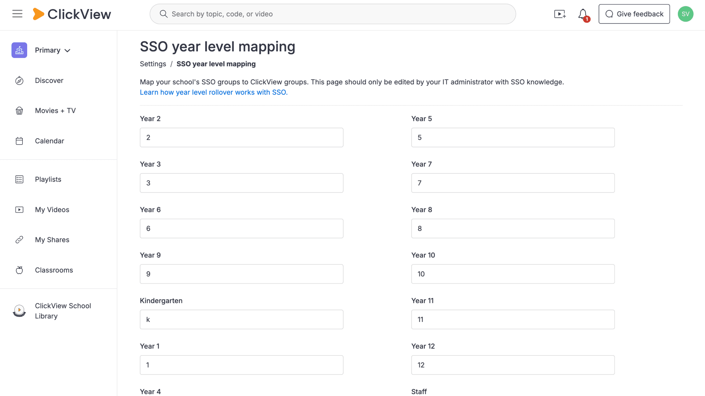The width and height of the screenshot is (705, 396).
Task: Open the hamburger navigation menu
Action: pos(17,14)
